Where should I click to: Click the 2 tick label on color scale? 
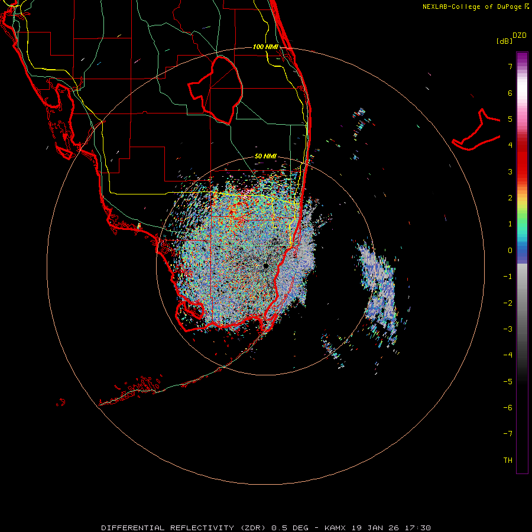click(510, 198)
